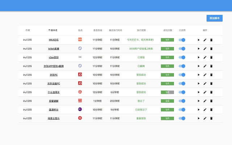Click the JD site icon in 京东金融PC row

tap(80, 83)
